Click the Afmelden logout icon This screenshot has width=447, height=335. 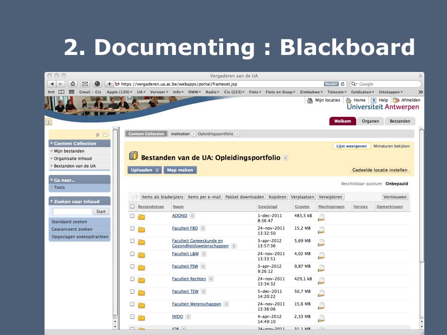[396, 100]
